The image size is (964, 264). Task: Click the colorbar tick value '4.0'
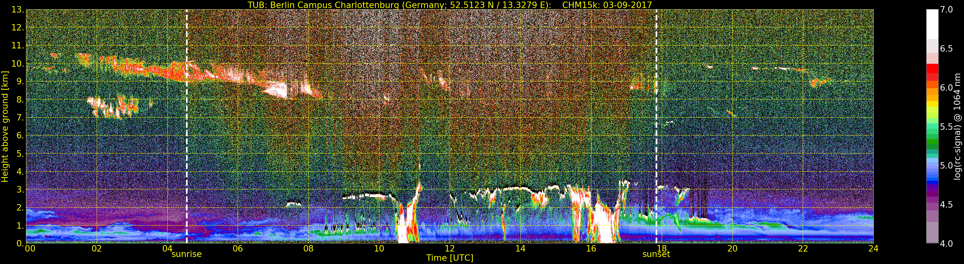click(x=946, y=243)
